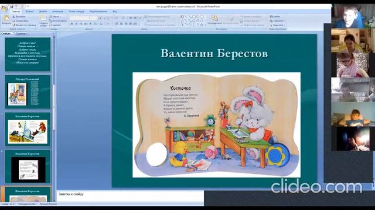Toggle align text left
375x210 pixels.
point(117,24)
